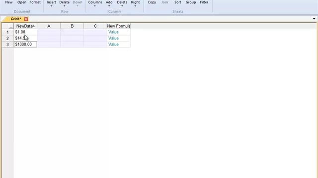Click the New document button

click(9, 2)
